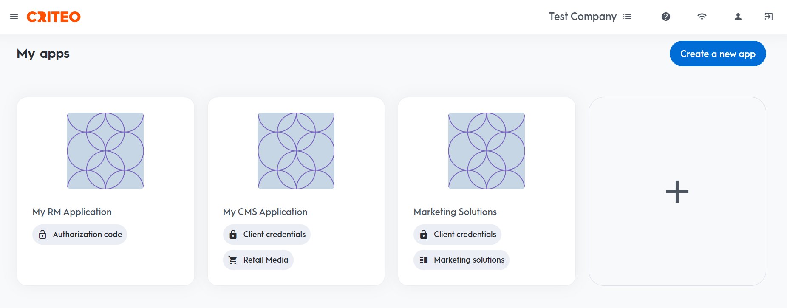
Task: Click the lock icon on Authorization code
Action: point(42,235)
